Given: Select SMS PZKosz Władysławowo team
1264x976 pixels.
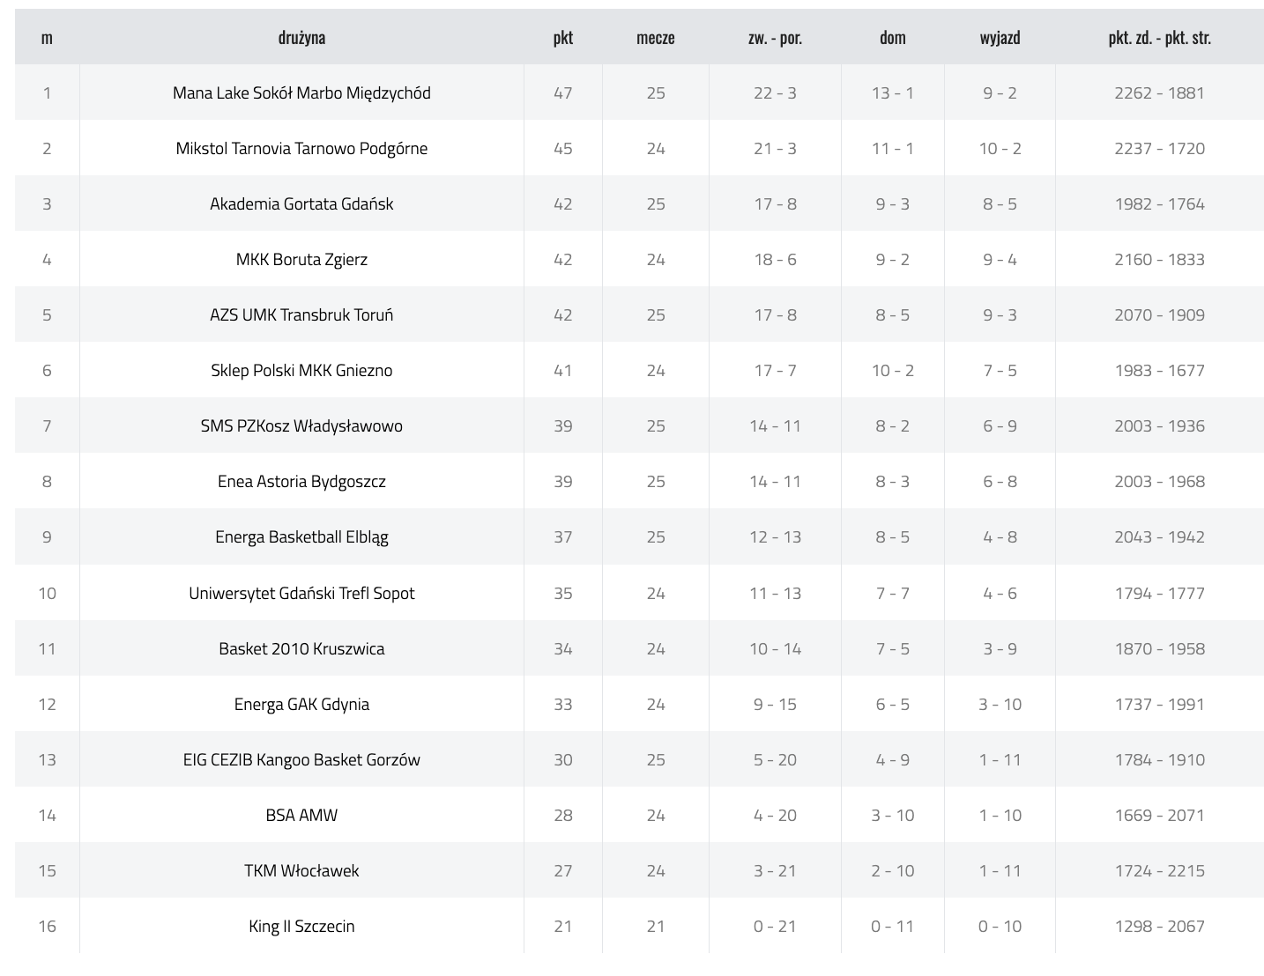Looking at the screenshot, I should (x=301, y=425).
